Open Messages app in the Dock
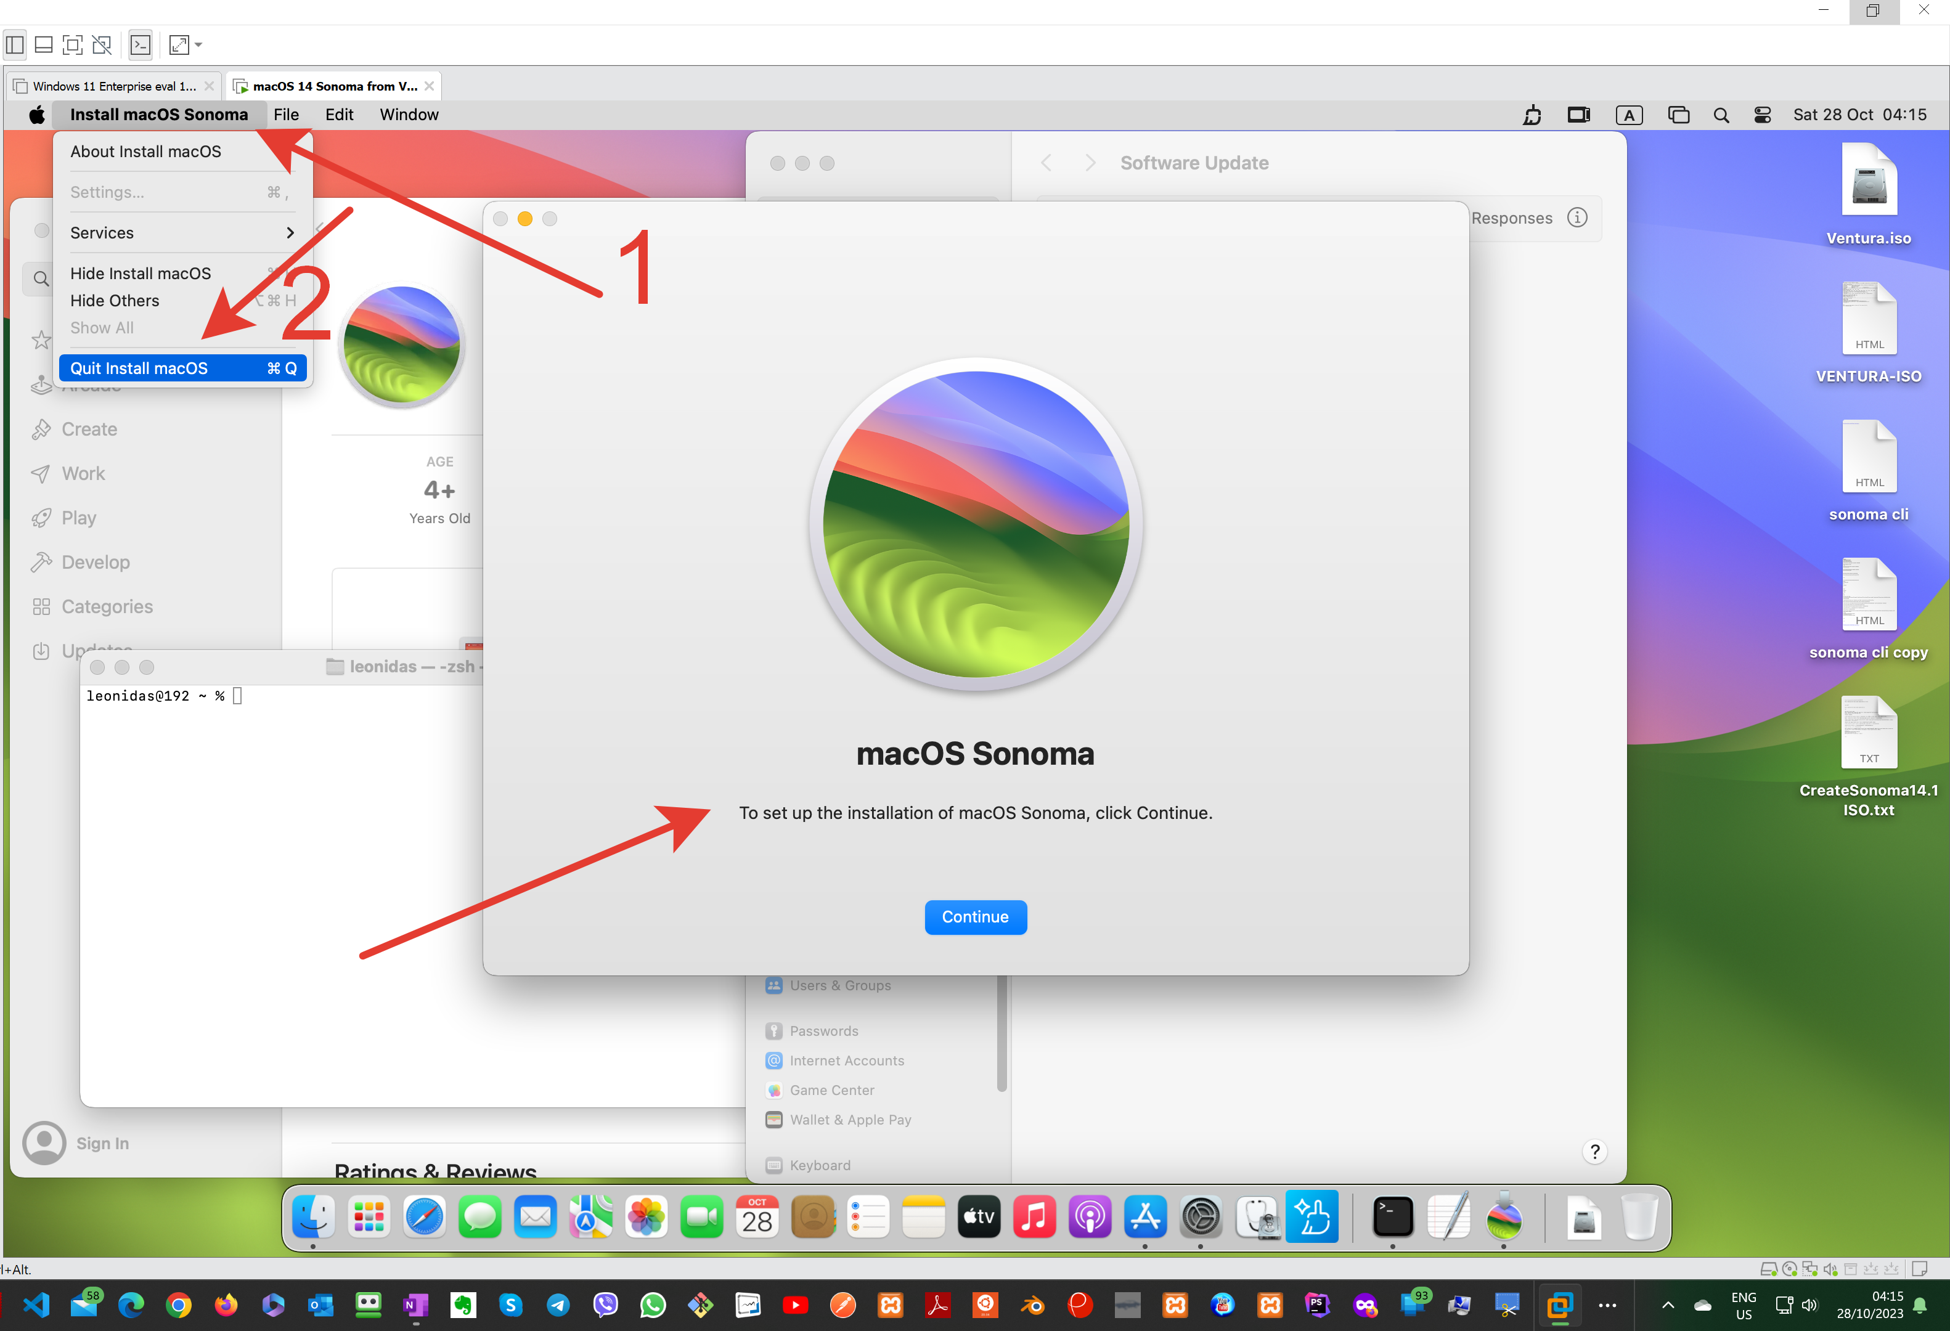Image resolution: width=1950 pixels, height=1331 pixels. (480, 1217)
